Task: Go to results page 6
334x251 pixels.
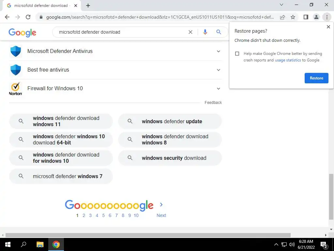Action: (x=110, y=216)
